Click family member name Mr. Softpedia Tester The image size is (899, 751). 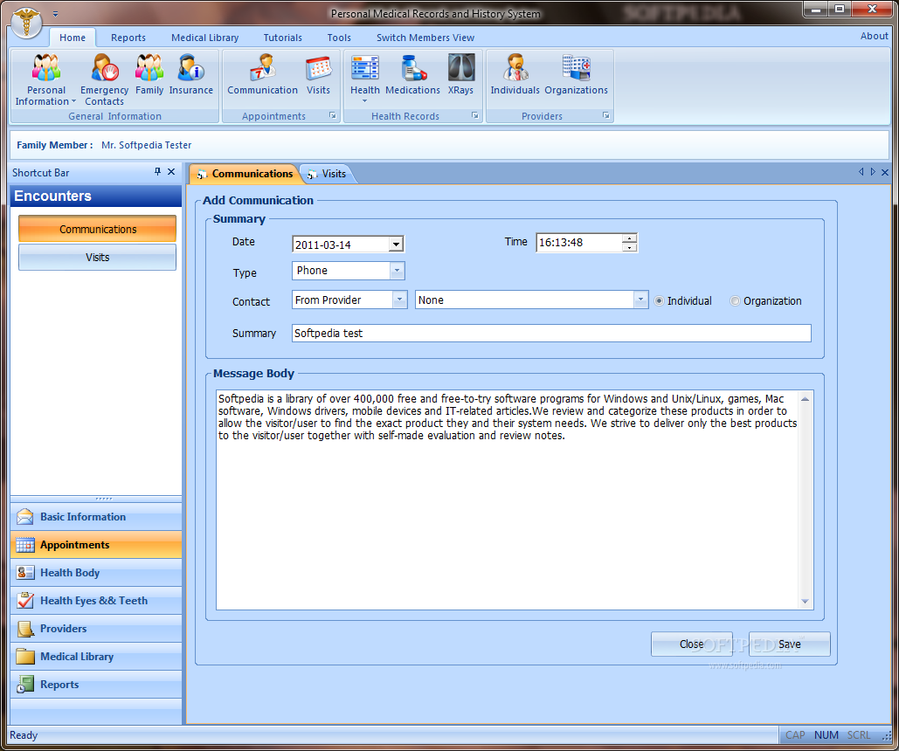click(x=146, y=145)
